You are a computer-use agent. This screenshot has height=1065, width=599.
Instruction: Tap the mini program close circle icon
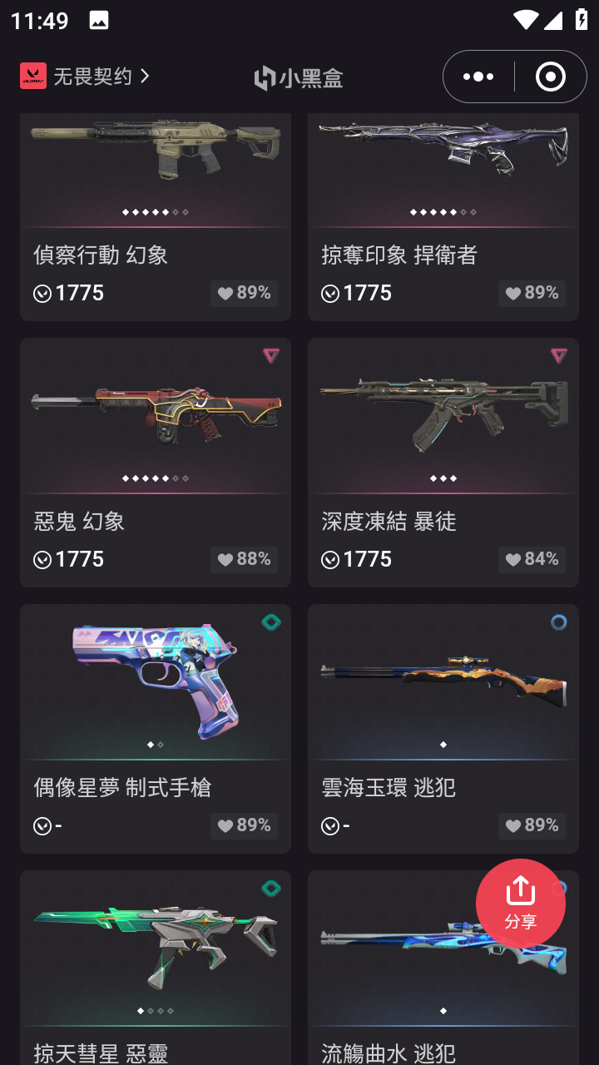coord(550,77)
